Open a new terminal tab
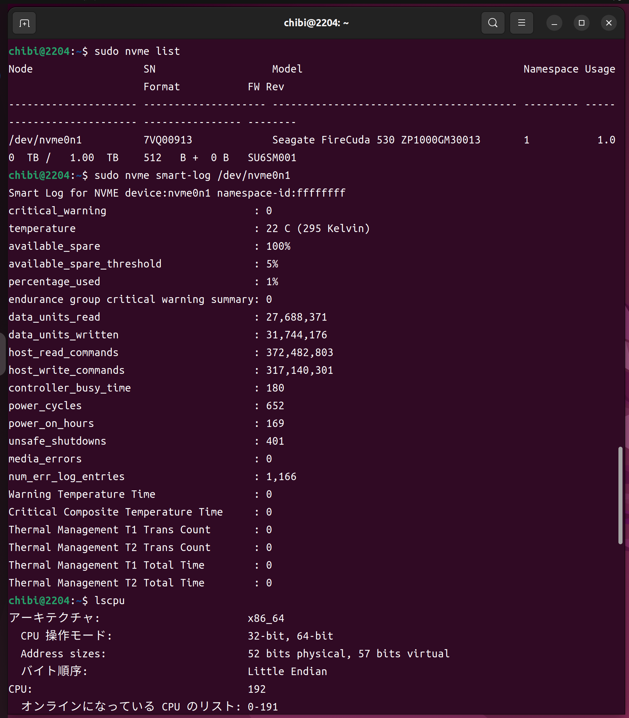This screenshot has width=629, height=718. (24, 23)
